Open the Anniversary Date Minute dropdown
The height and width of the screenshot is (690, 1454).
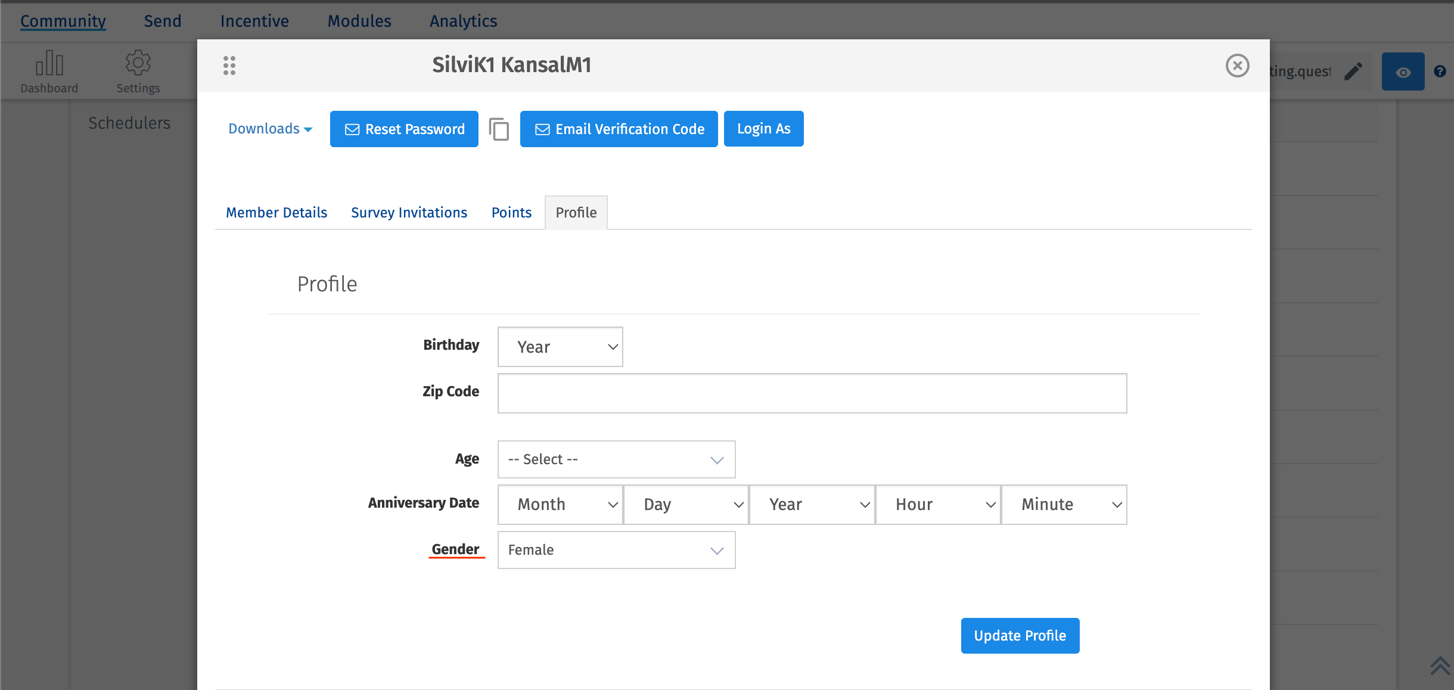[x=1064, y=505]
